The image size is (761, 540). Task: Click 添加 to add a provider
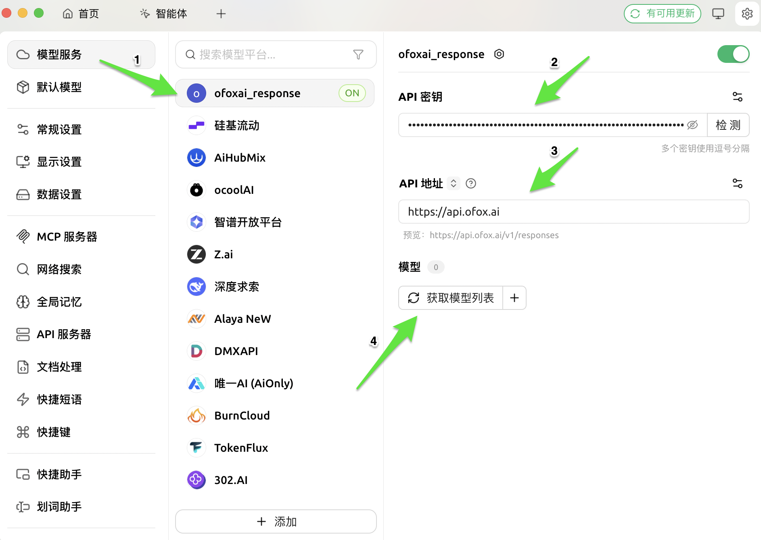276,521
